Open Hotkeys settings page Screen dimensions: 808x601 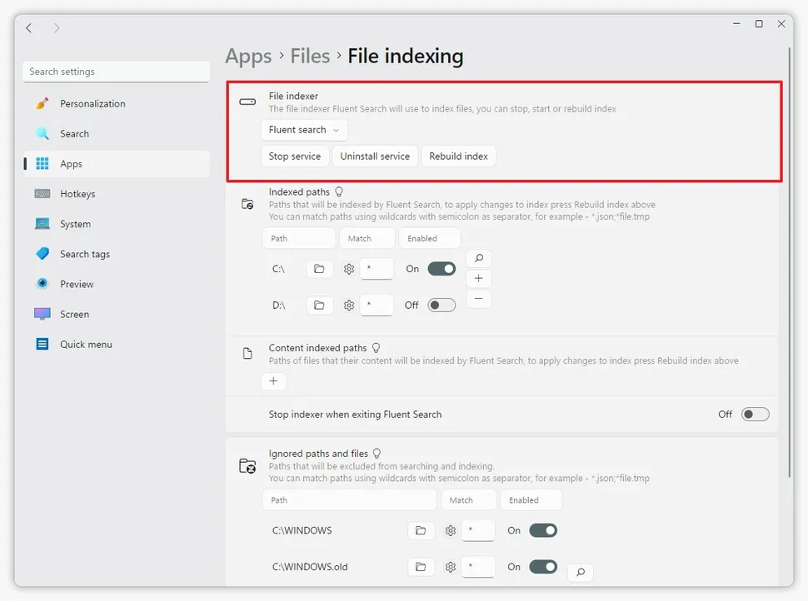pyautogui.click(x=116, y=194)
